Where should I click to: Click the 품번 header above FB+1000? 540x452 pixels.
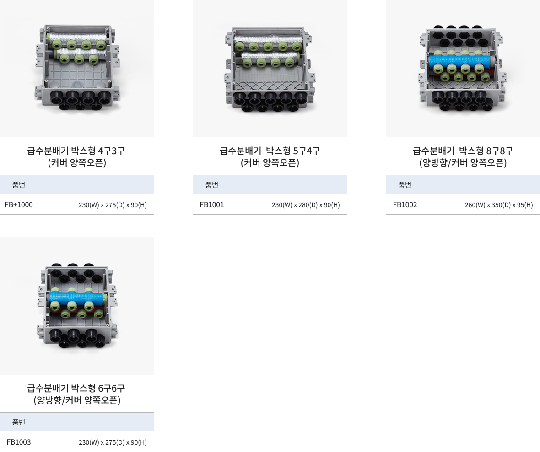[x=19, y=185]
